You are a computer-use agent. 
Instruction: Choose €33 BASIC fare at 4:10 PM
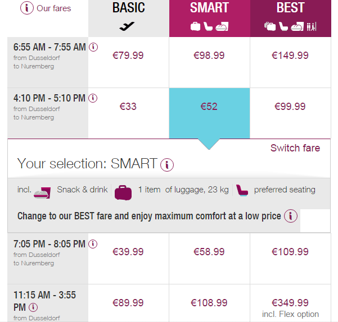128,107
